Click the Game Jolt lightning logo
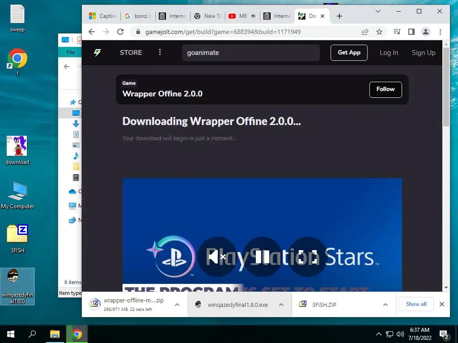 [x=97, y=53]
